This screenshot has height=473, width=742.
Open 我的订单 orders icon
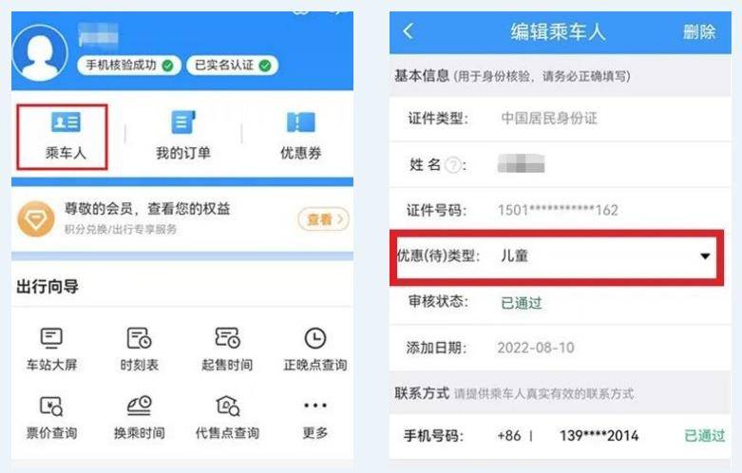(183, 122)
